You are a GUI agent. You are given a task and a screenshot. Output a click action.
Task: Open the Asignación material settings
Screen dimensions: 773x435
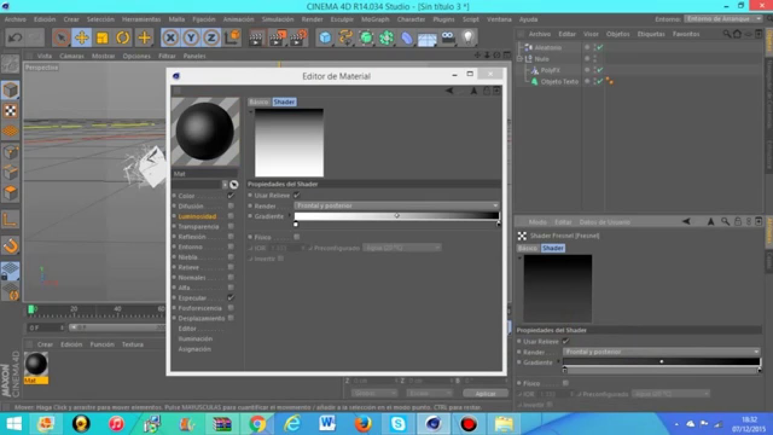coord(194,349)
